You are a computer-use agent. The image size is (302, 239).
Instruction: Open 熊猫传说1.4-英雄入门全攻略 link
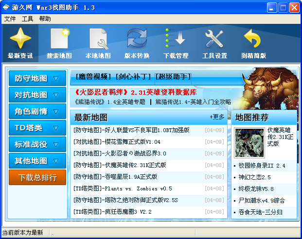pos(193,102)
